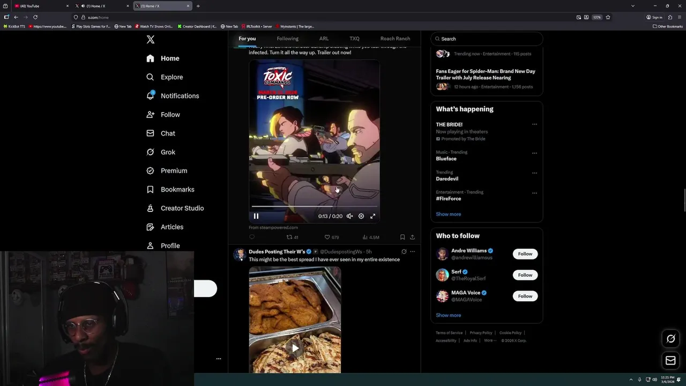Open Notifications in the sidebar
Viewport: 686px width, 386px height.
[x=173, y=96]
